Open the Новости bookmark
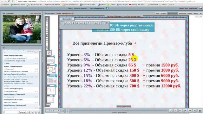This screenshot has width=203, height=114. 102,4
